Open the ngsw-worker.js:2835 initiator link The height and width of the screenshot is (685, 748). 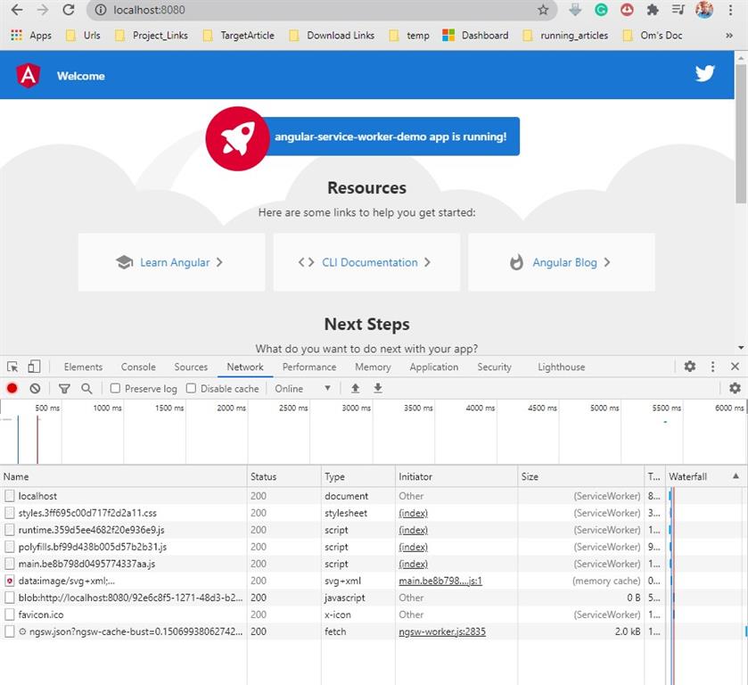click(441, 631)
